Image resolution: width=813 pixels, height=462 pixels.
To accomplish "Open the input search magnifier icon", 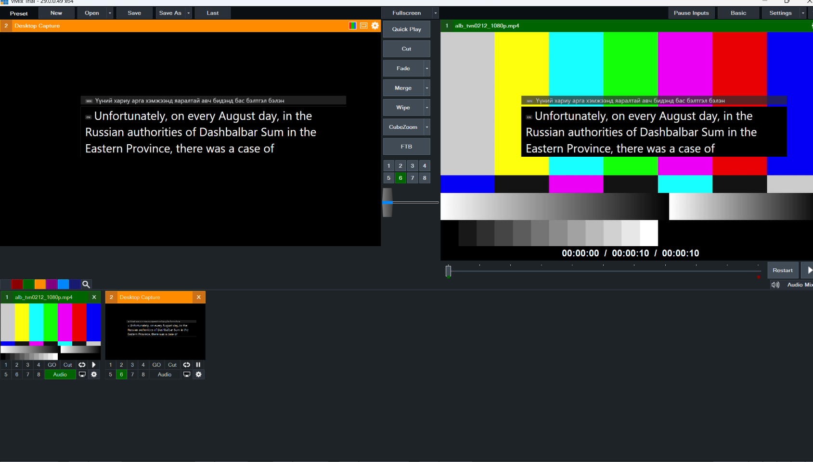I will [86, 285].
